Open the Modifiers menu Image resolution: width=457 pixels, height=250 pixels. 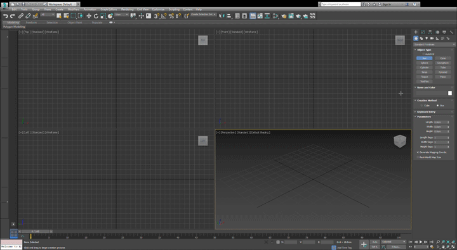tap(73, 9)
